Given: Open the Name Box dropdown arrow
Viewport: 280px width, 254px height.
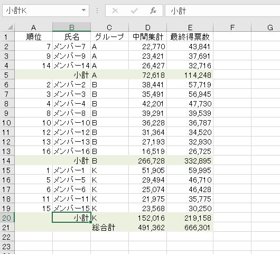Looking at the screenshot, I should pos(83,10).
